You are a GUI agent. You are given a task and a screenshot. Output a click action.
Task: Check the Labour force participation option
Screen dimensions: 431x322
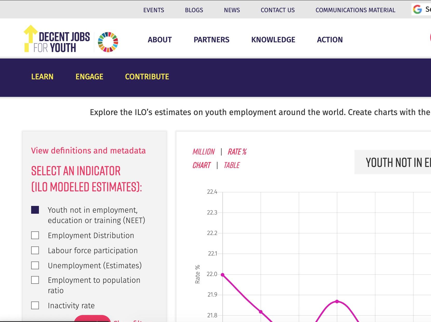pos(35,250)
